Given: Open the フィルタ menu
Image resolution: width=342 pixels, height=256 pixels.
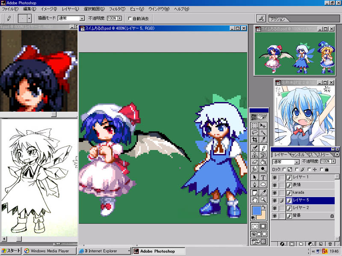Looking at the screenshot, I should (117, 9).
